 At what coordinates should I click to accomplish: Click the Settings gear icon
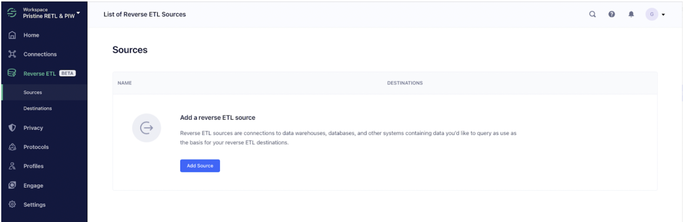[12, 205]
